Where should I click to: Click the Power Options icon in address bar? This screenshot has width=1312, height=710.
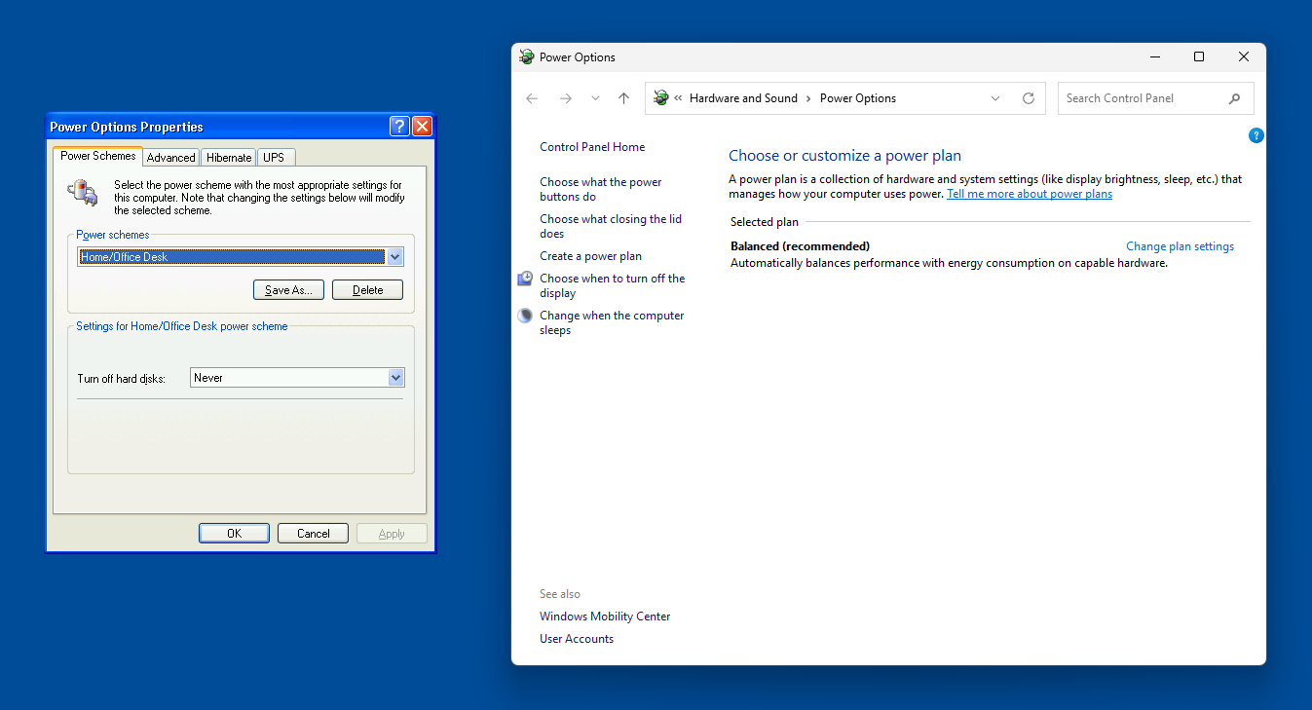coord(661,98)
